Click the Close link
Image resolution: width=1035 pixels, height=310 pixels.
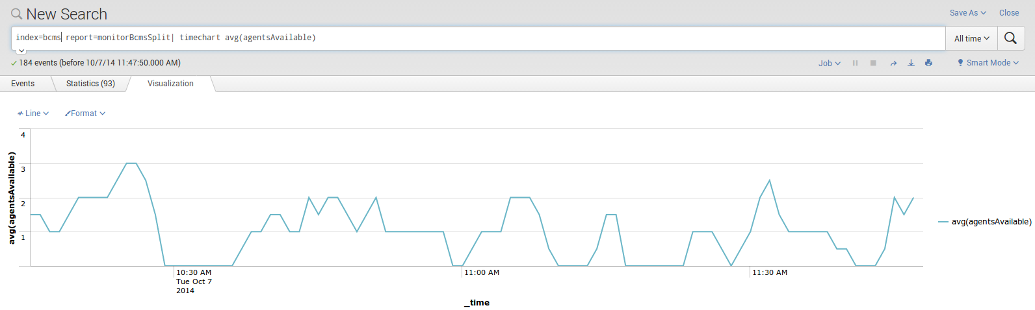[x=1009, y=12]
